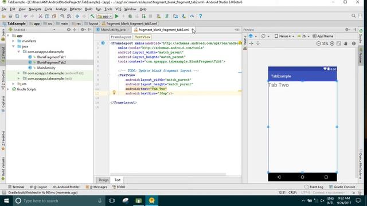Show warnings and errors icon in preview
367x206 pixels.
point(354,43)
